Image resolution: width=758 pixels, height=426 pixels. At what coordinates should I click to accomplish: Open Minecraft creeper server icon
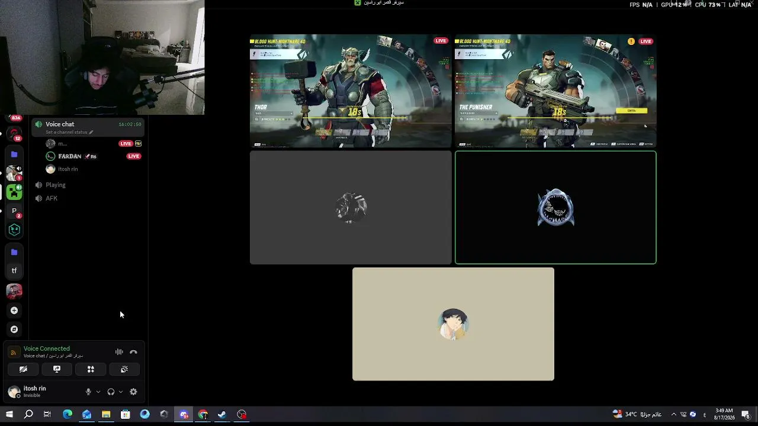click(14, 192)
